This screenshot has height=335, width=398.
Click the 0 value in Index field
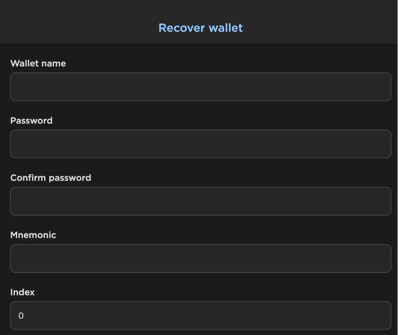(21, 316)
